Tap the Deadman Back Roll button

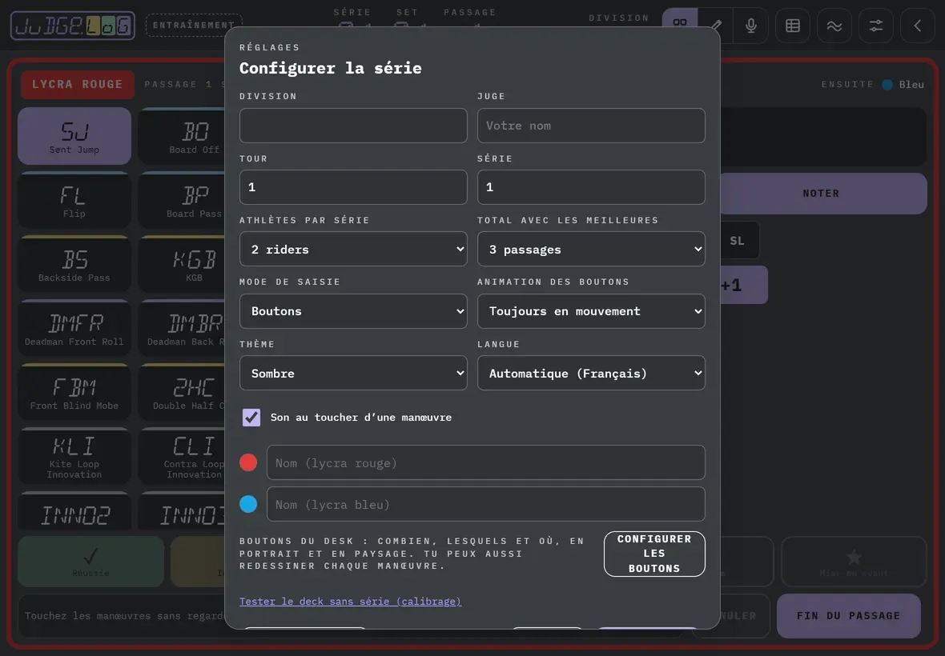[x=182, y=329]
